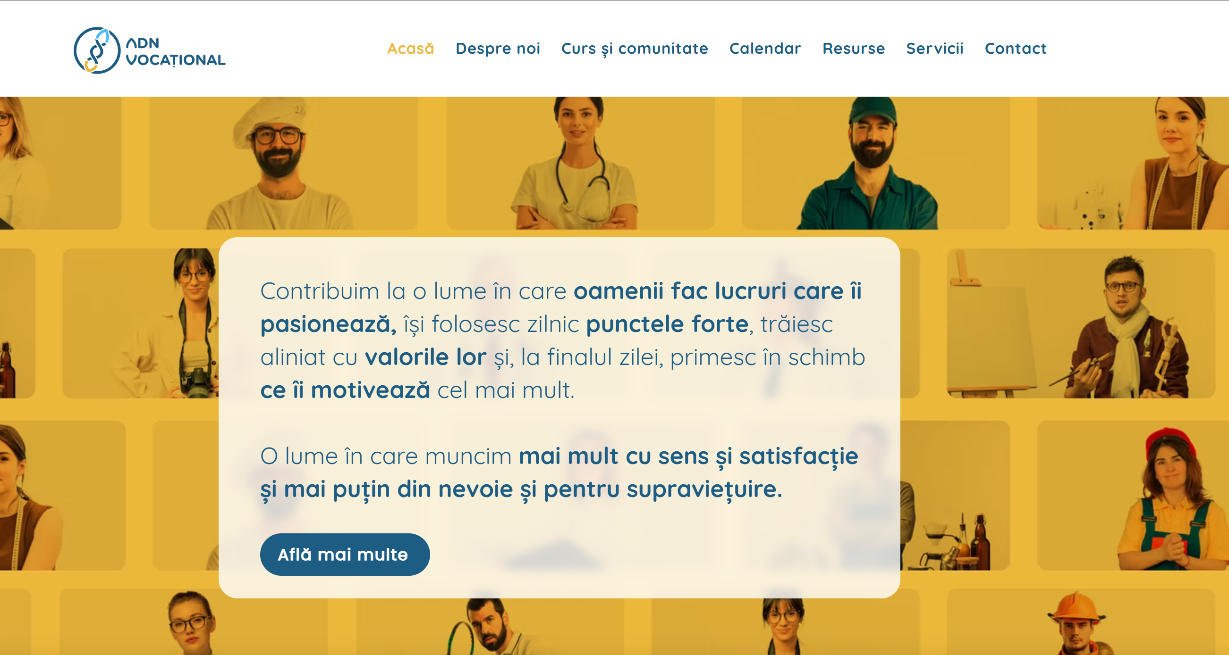This screenshot has height=655, width=1229.
Task: Open the Resurse menu item
Action: click(854, 48)
